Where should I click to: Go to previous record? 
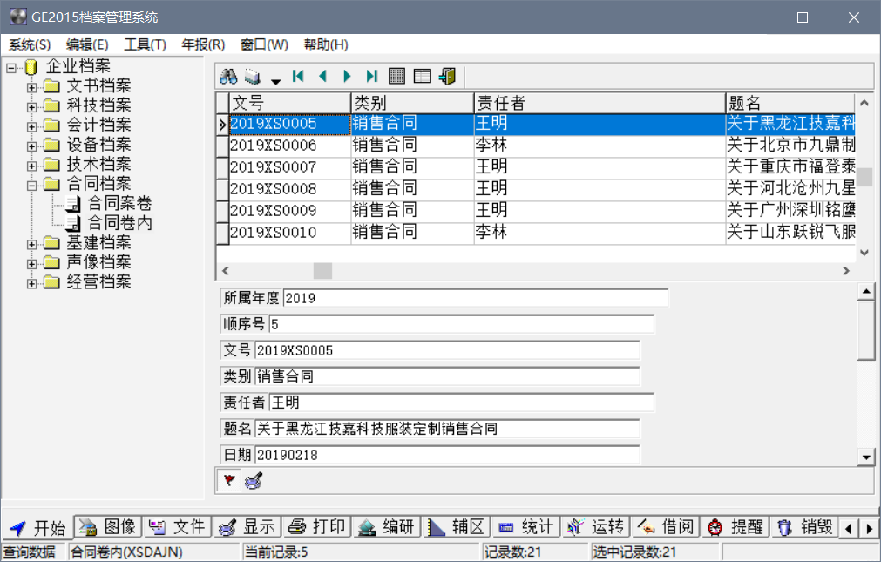(322, 76)
